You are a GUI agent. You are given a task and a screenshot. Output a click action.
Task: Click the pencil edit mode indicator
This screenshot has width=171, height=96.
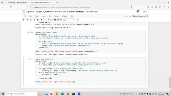(131, 16)
